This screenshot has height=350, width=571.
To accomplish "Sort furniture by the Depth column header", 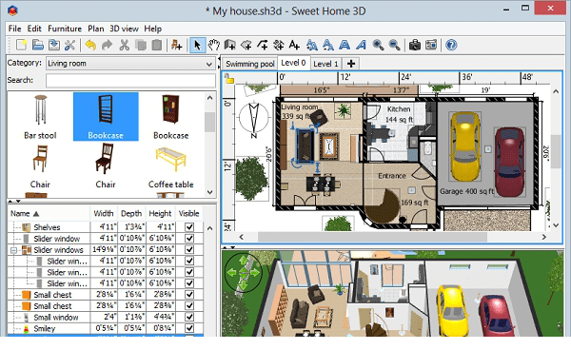I will pos(131,214).
